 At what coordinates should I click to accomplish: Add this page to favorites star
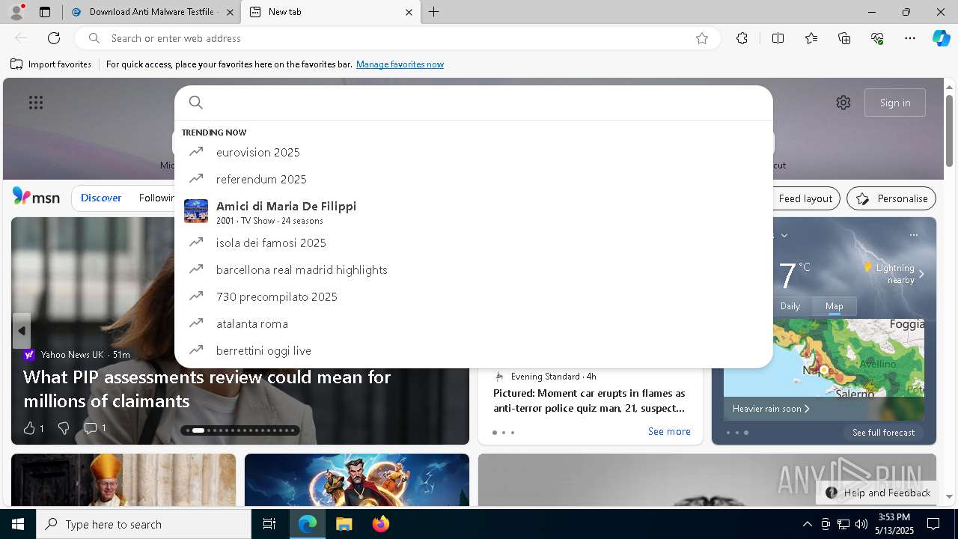point(702,38)
